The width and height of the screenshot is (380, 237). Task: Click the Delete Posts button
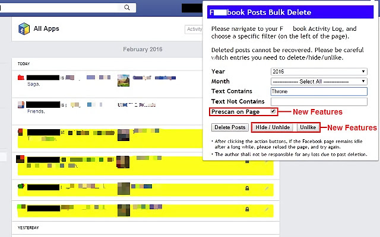coord(230,127)
